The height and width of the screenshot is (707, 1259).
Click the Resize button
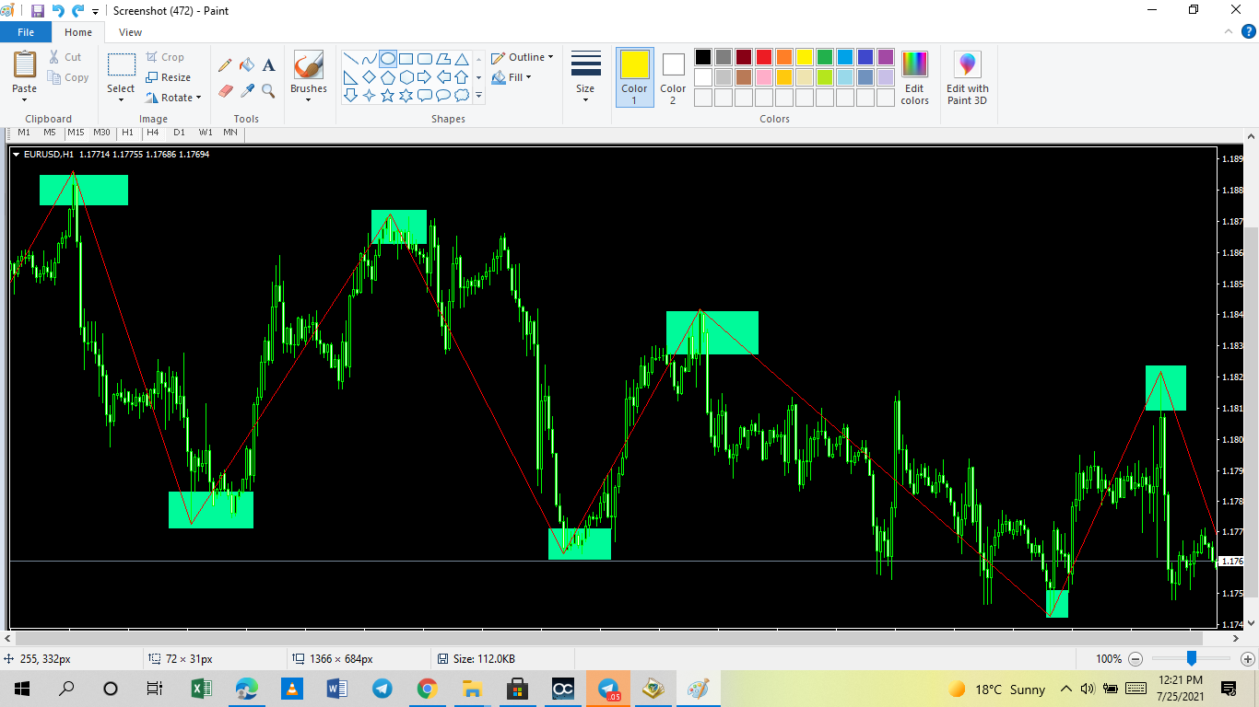[169, 77]
